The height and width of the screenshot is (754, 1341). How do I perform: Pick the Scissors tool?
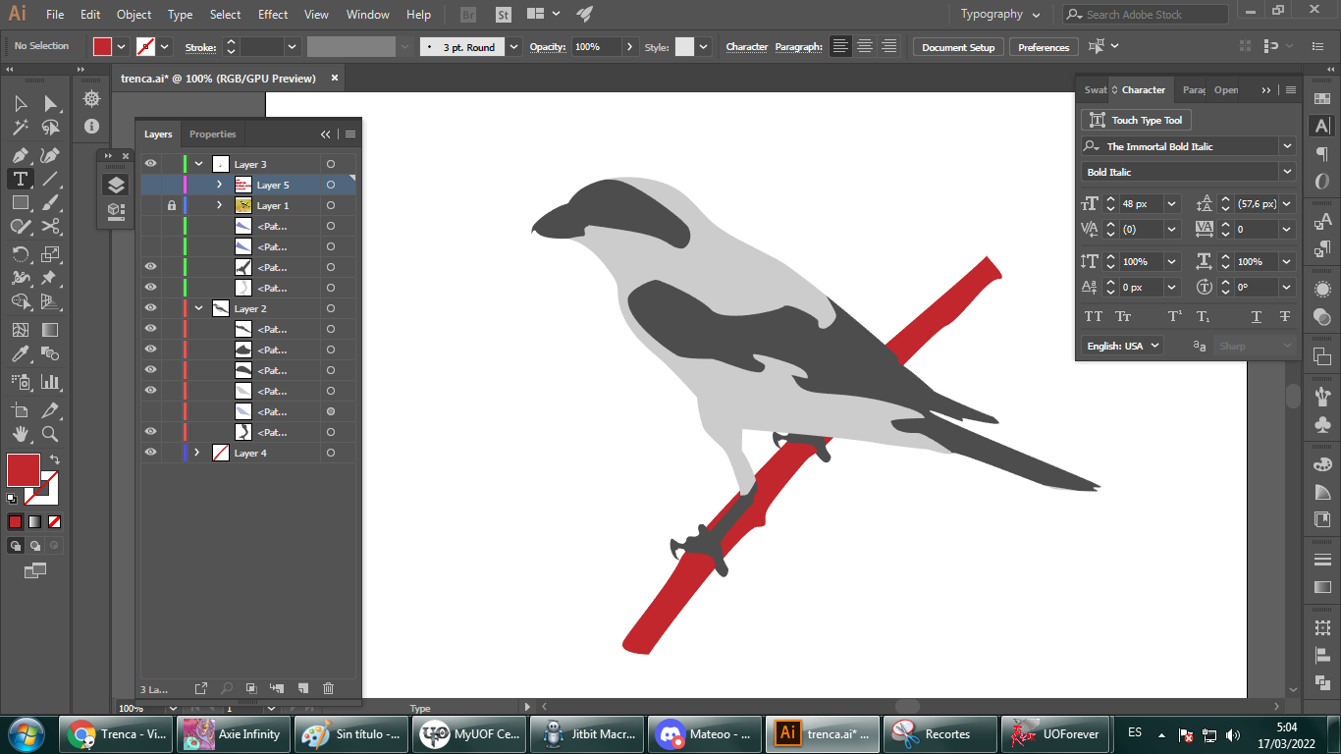pyautogui.click(x=50, y=227)
